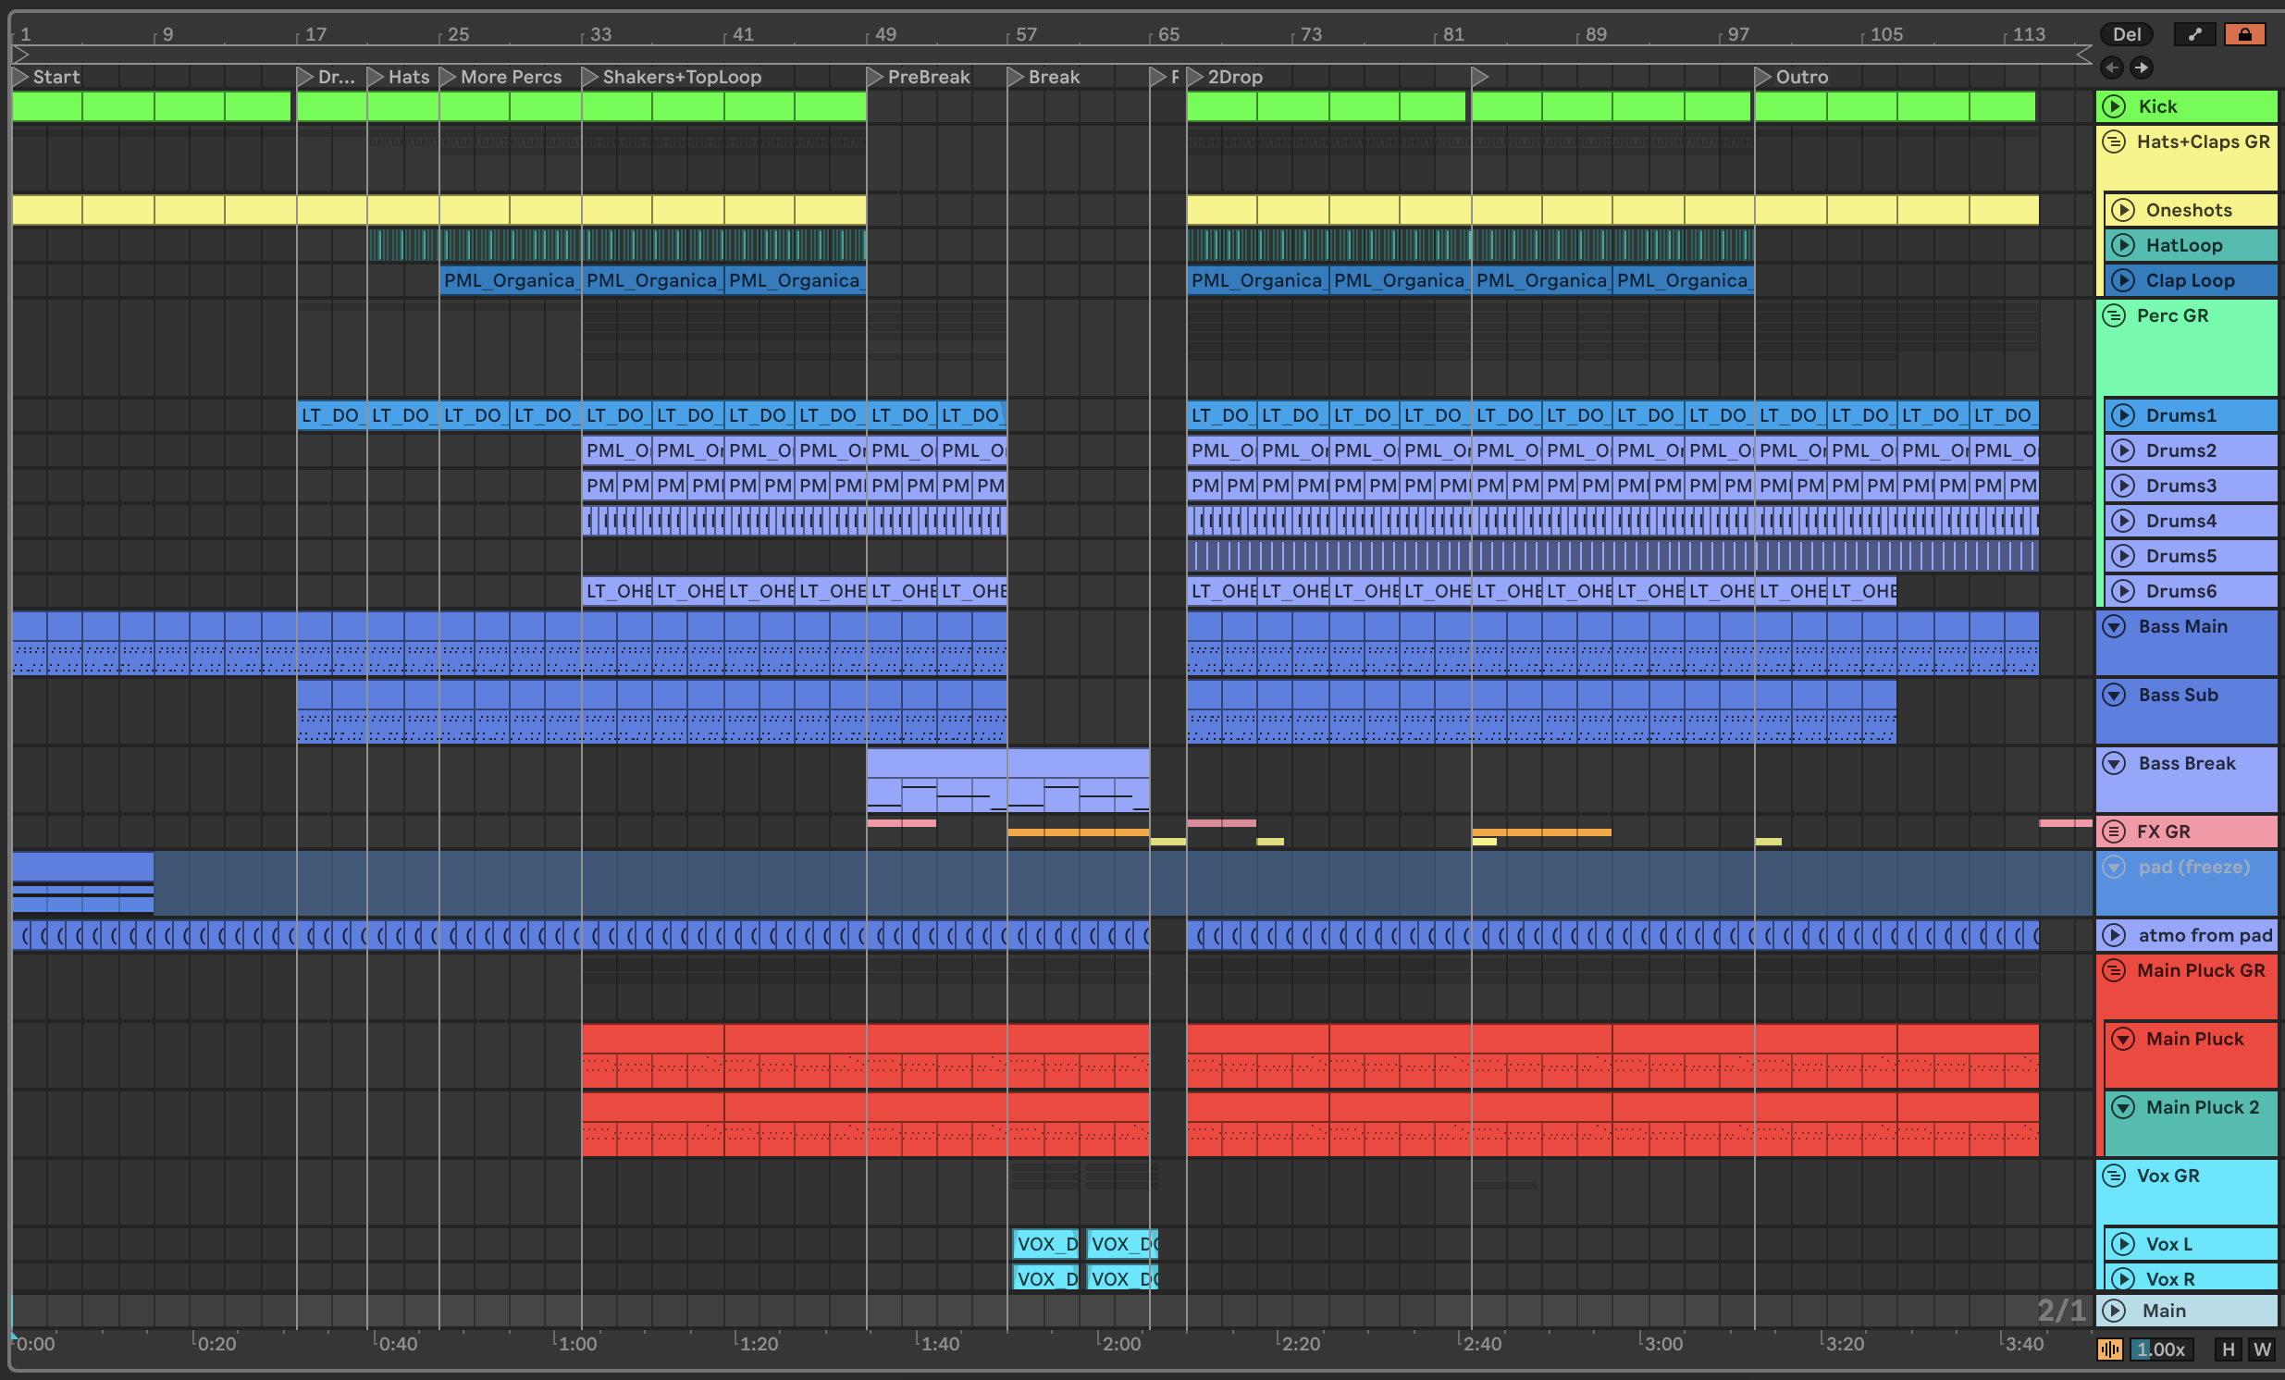The image size is (2285, 1380).
Task: Click the HatLoop track play icon
Action: click(x=2123, y=245)
